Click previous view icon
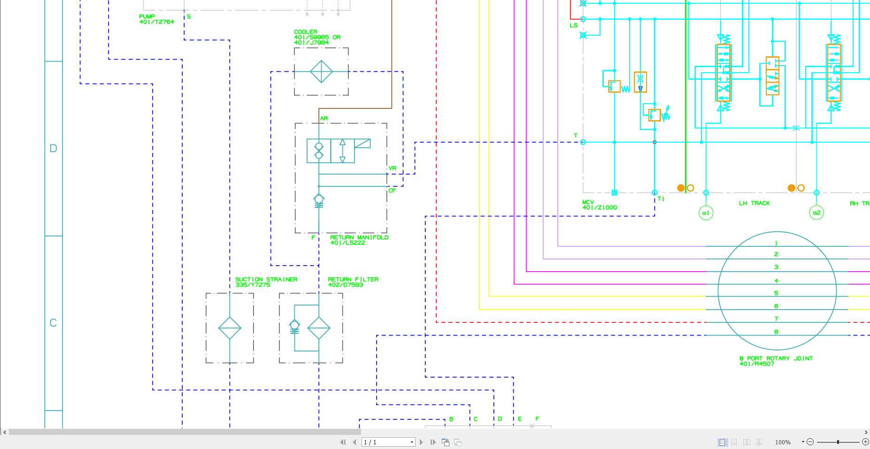This screenshot has height=449, width=870. (445, 442)
